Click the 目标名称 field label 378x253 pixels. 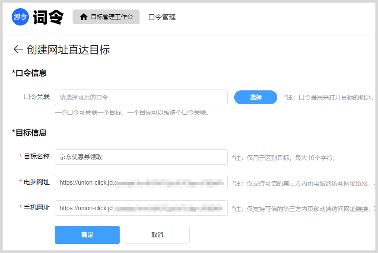[x=37, y=157]
